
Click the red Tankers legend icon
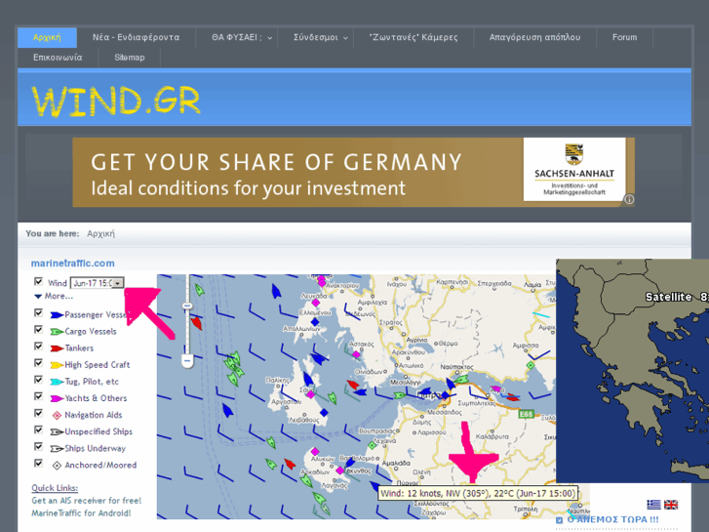[57, 348]
